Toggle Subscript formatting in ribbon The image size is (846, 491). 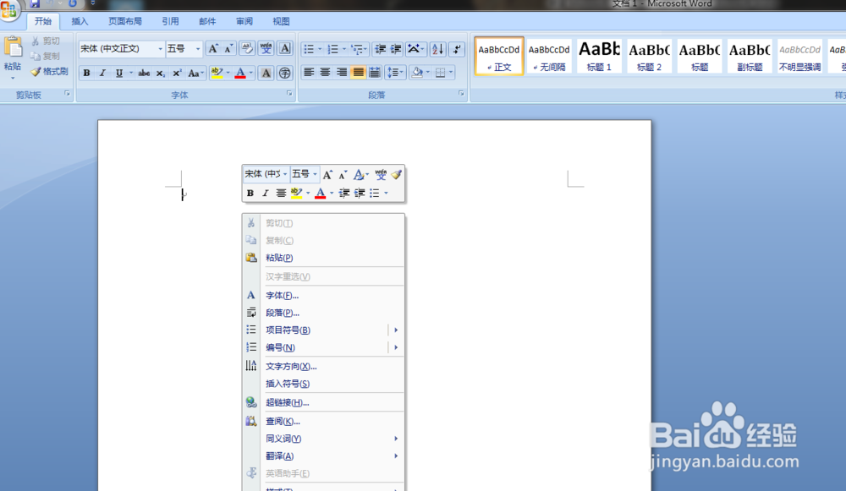pyautogui.click(x=160, y=73)
